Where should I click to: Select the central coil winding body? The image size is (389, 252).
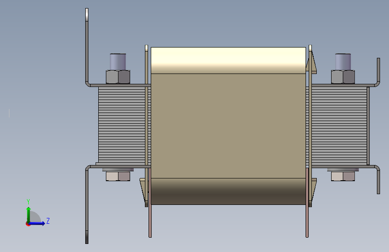pyautogui.click(x=228, y=126)
